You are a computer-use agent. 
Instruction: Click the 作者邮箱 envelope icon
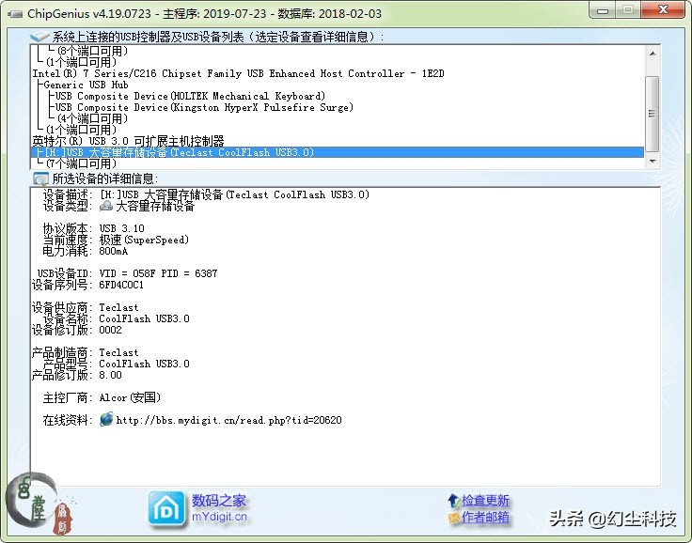454,517
